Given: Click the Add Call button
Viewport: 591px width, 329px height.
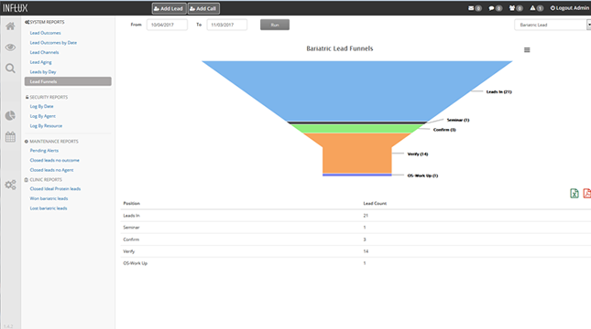Looking at the screenshot, I should tap(203, 8).
